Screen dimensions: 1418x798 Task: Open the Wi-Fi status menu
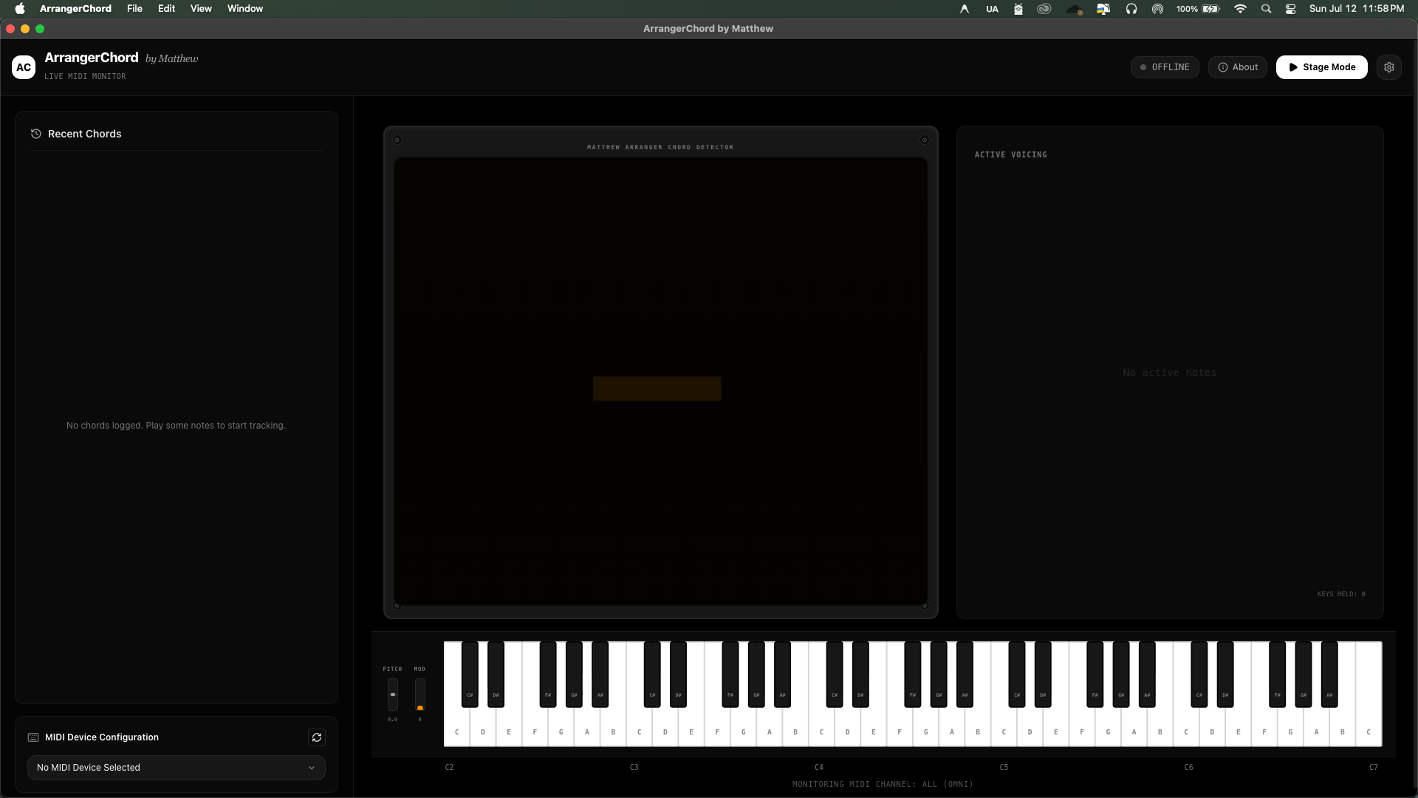pyautogui.click(x=1241, y=9)
